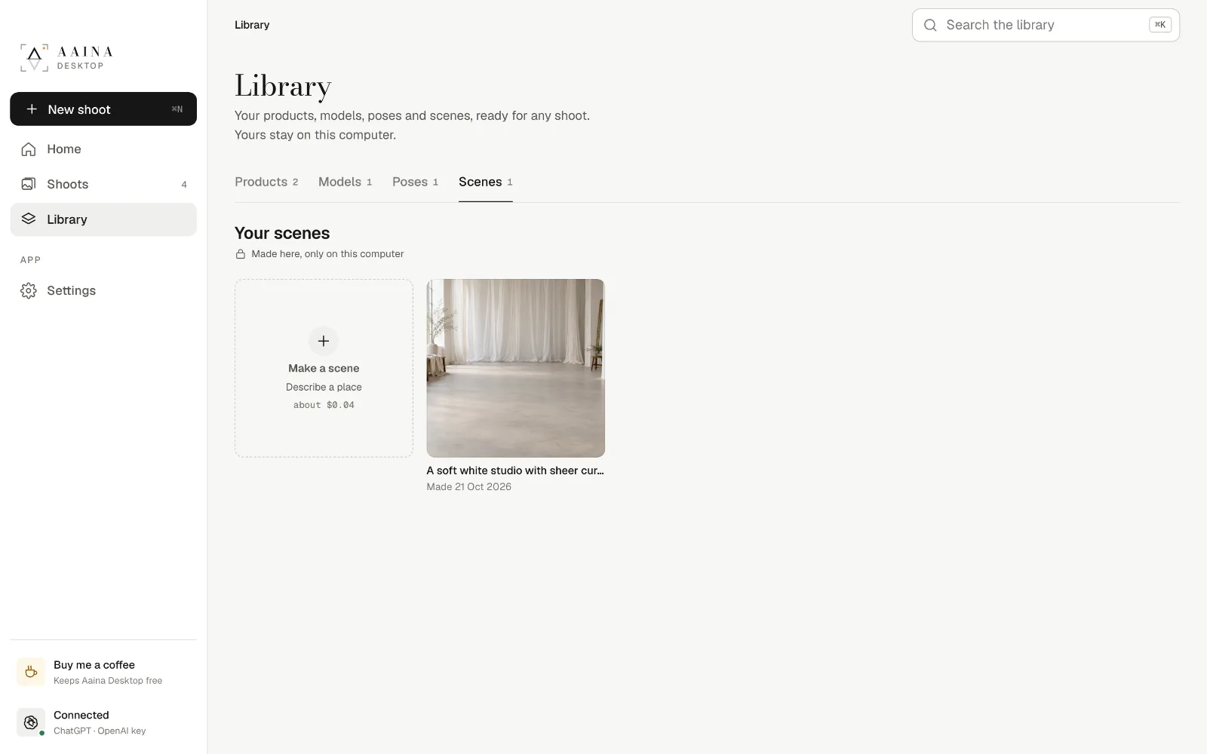Image resolution: width=1207 pixels, height=754 pixels.
Task: Click the Shoots count badge 4
Action: pos(184,185)
